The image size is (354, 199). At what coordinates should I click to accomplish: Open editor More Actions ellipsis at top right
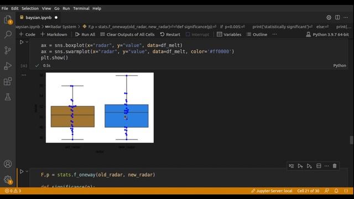point(346,17)
